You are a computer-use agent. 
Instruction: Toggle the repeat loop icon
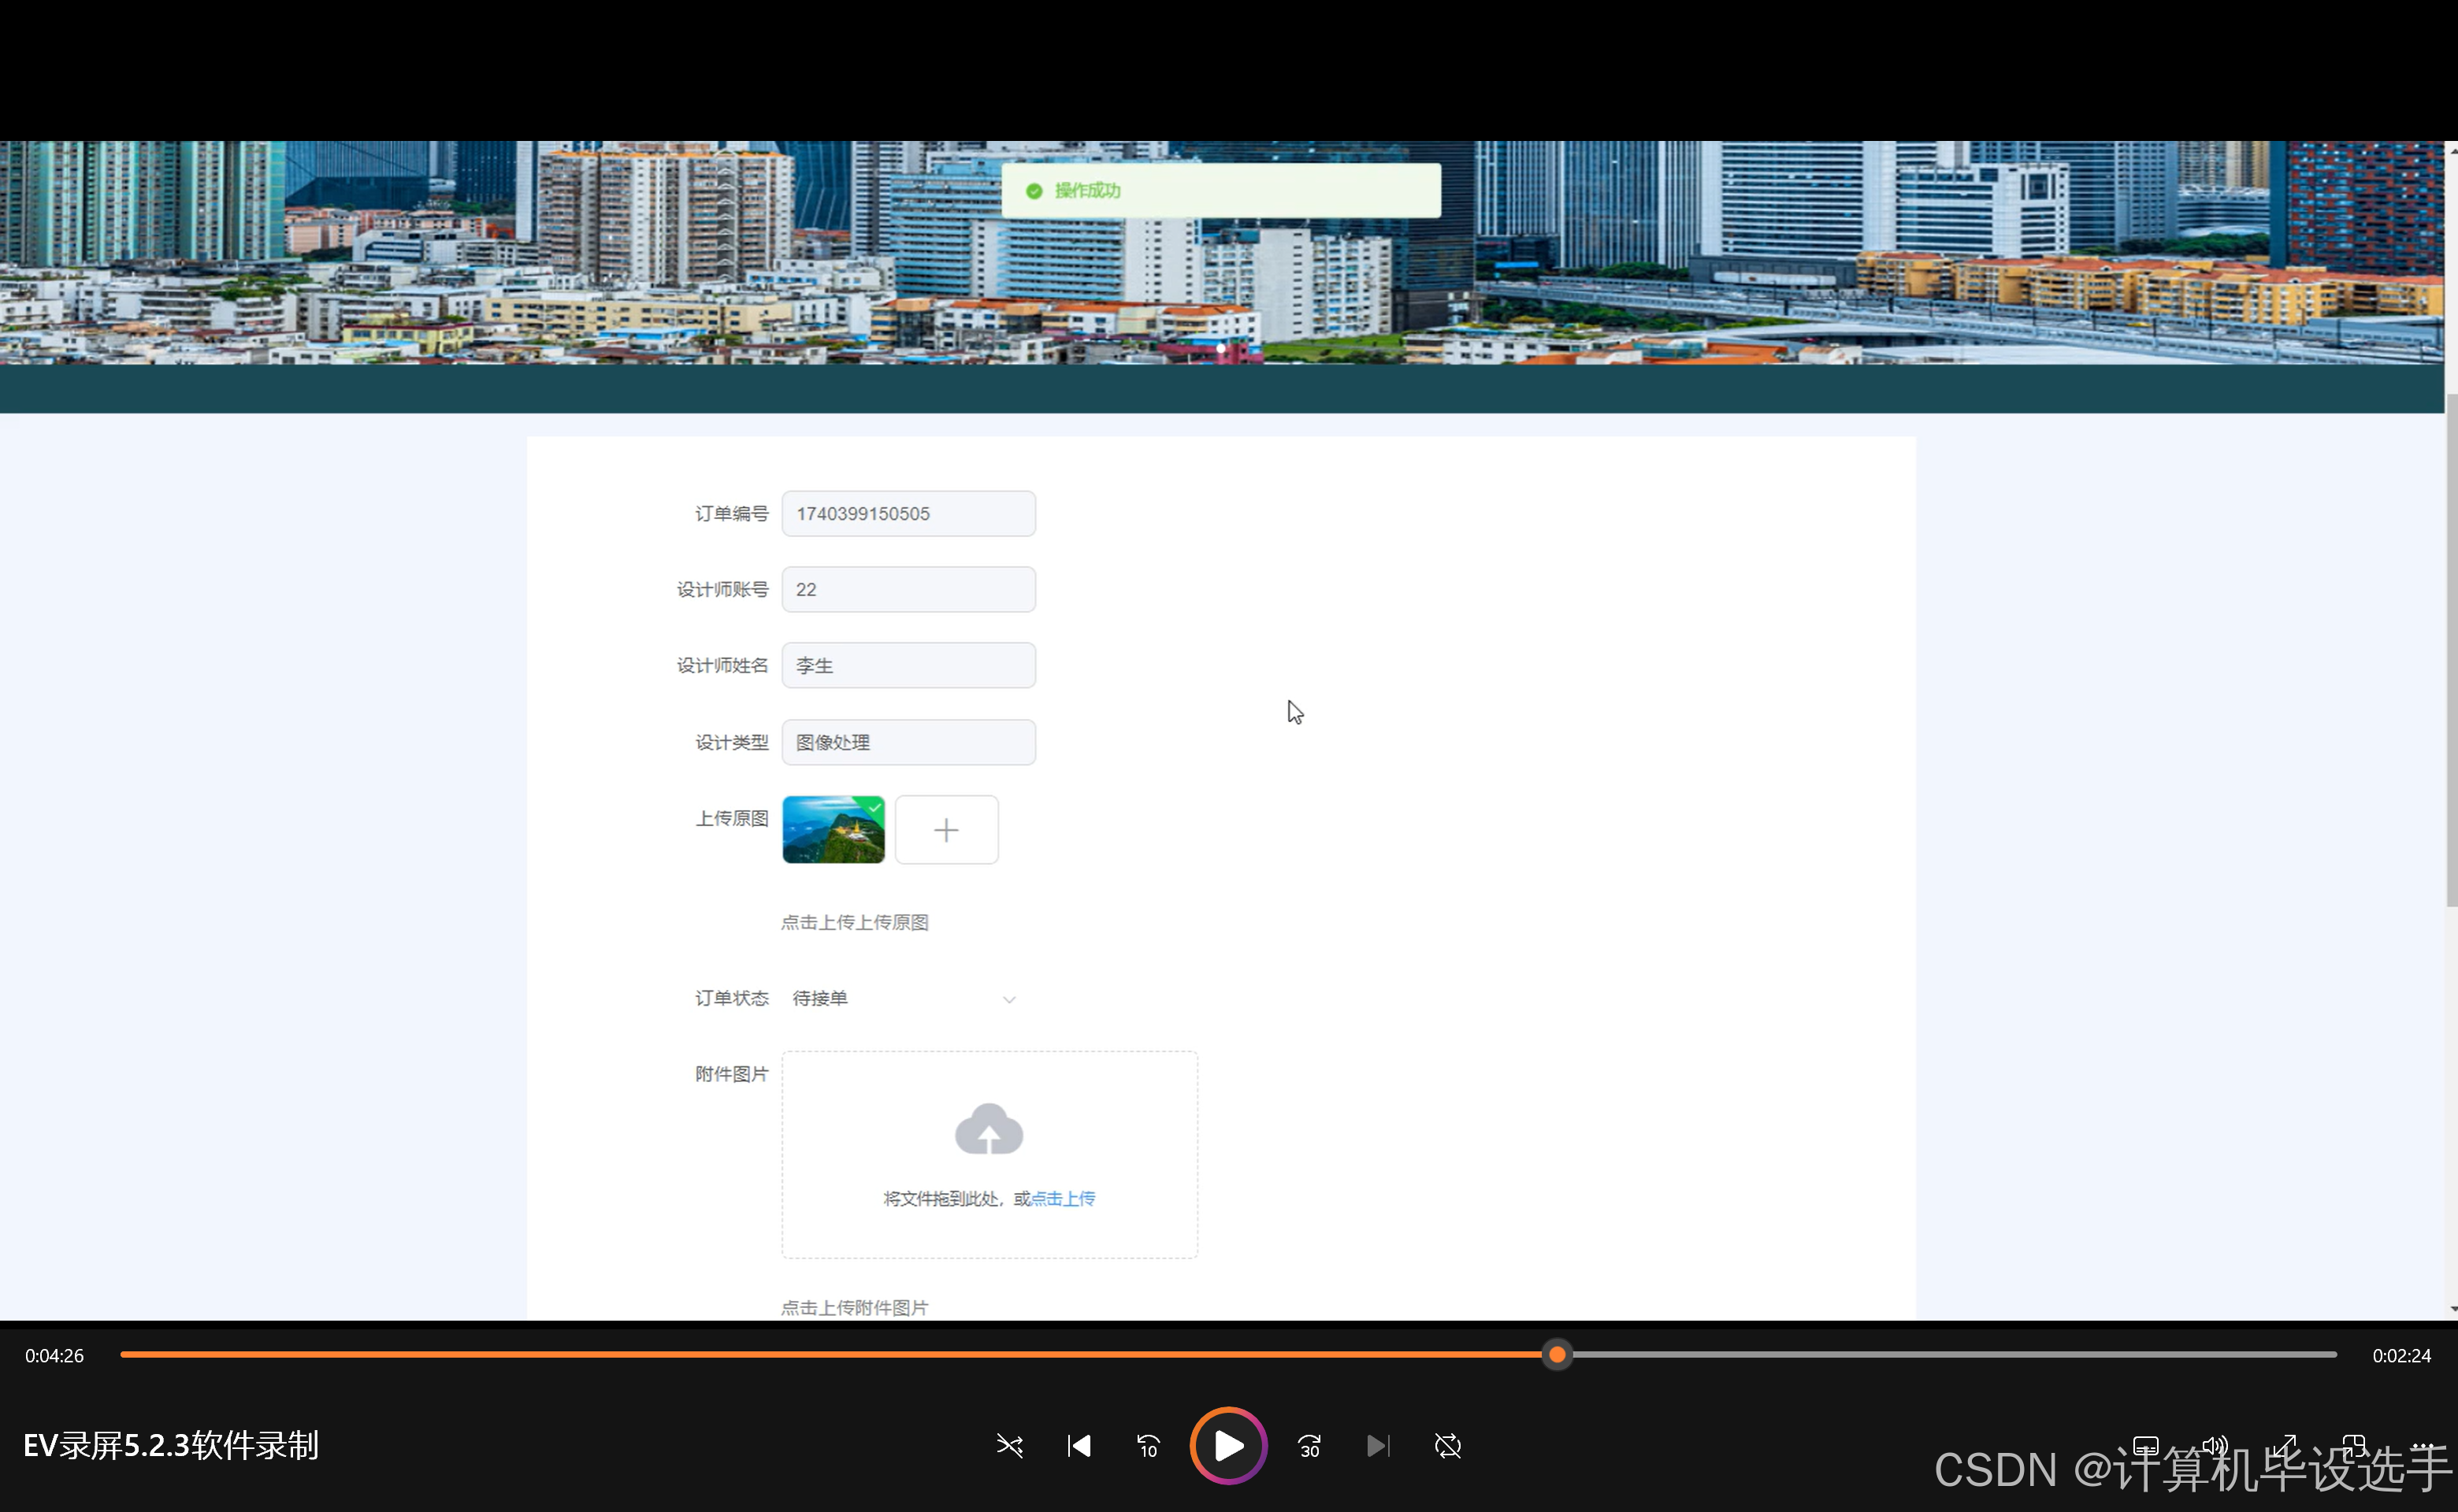tap(1447, 1446)
